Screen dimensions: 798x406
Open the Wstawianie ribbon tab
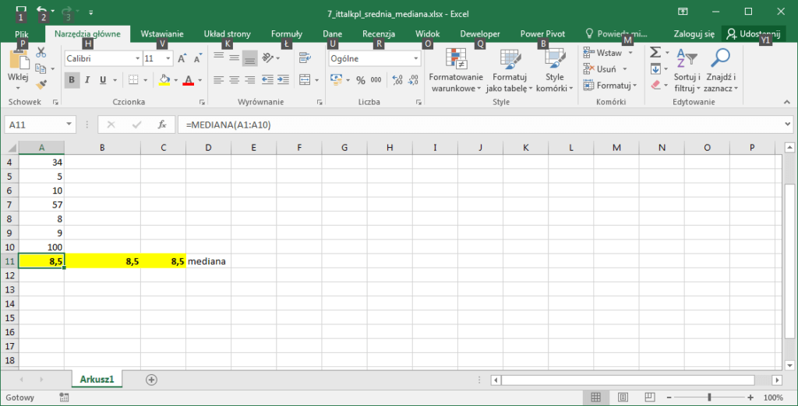(x=162, y=34)
